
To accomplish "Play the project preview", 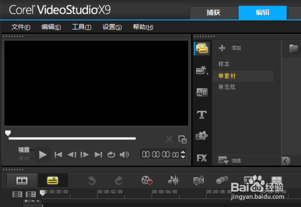I will 43,155.
